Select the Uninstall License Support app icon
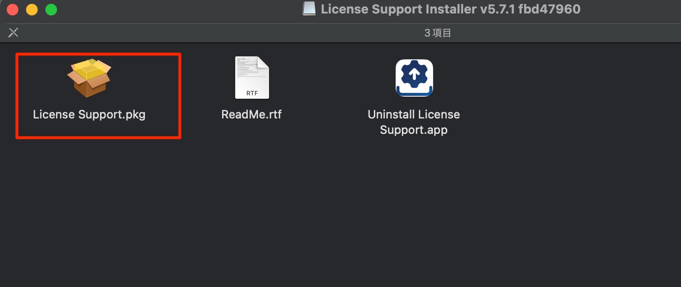Viewport: 681px width, 287px height. coord(414,78)
